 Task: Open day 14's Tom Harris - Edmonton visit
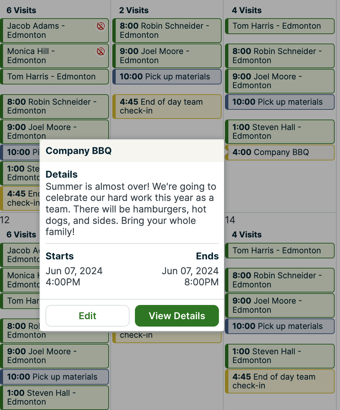pos(280,251)
